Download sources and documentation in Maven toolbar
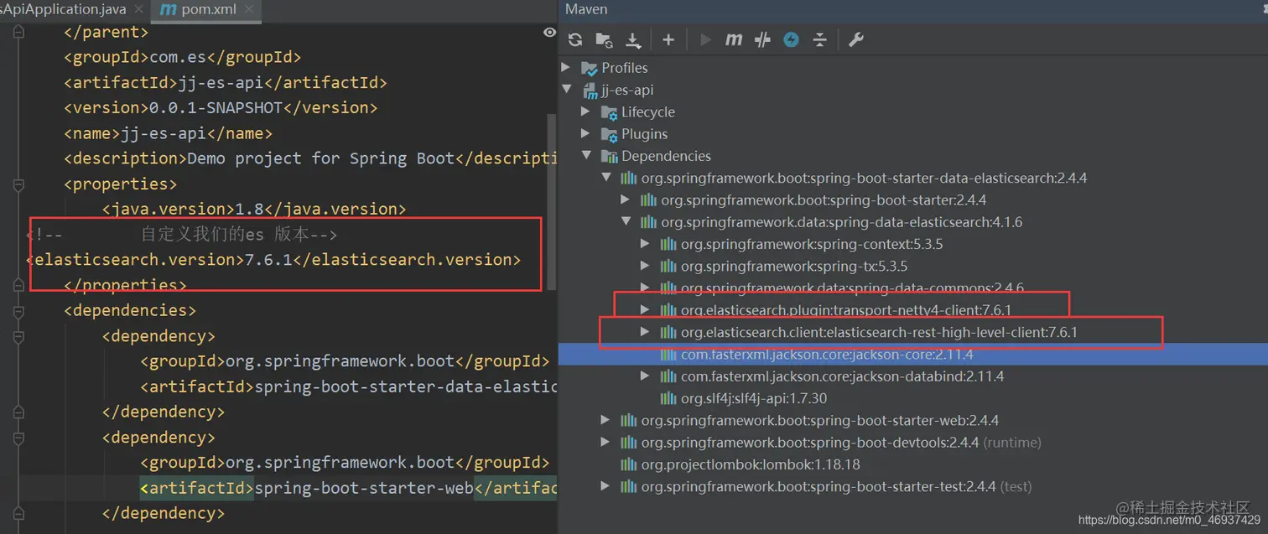Screen dimensions: 1268x534 [x=634, y=39]
